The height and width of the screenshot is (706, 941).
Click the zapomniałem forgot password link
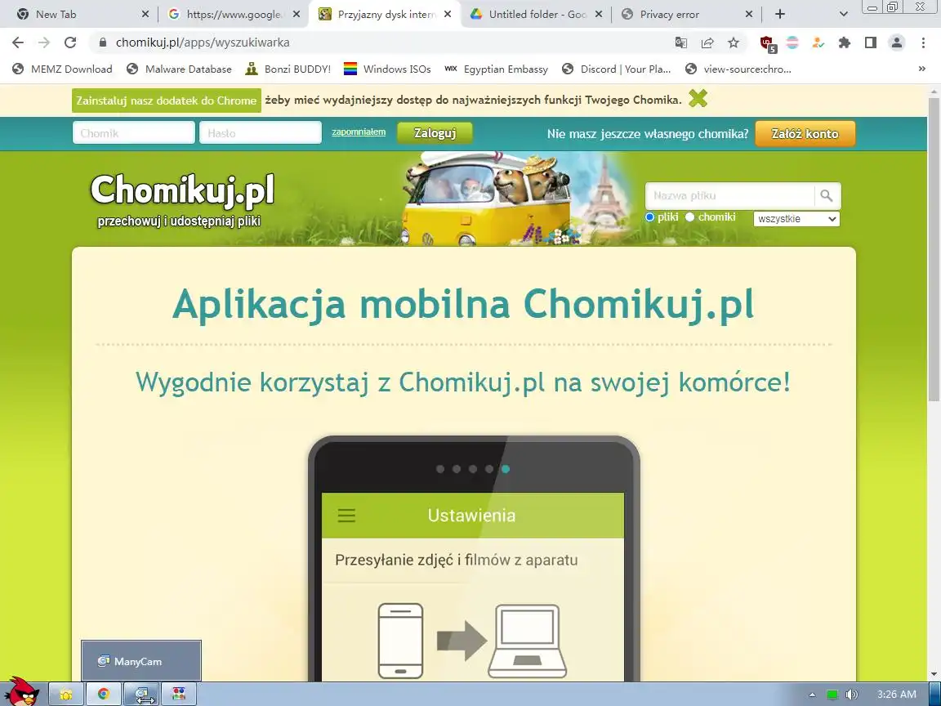(359, 132)
